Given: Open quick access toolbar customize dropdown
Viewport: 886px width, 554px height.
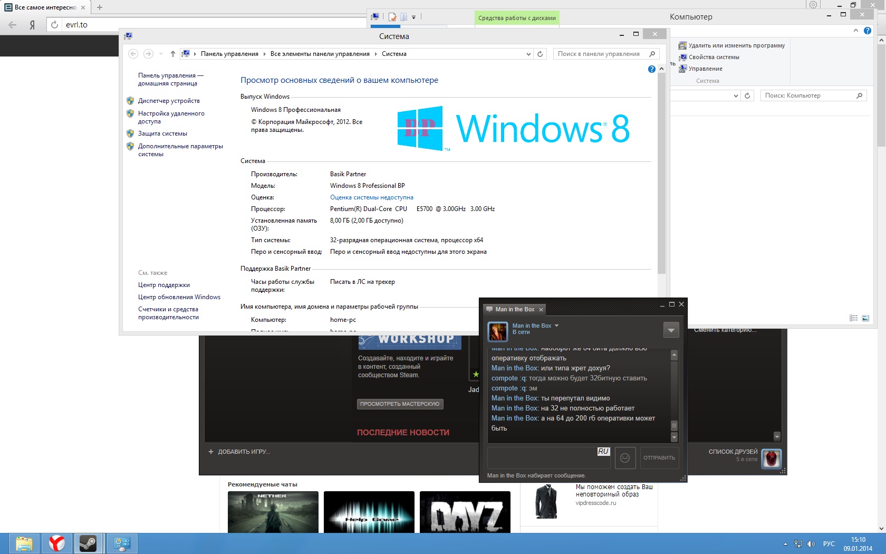Looking at the screenshot, I should (x=413, y=17).
